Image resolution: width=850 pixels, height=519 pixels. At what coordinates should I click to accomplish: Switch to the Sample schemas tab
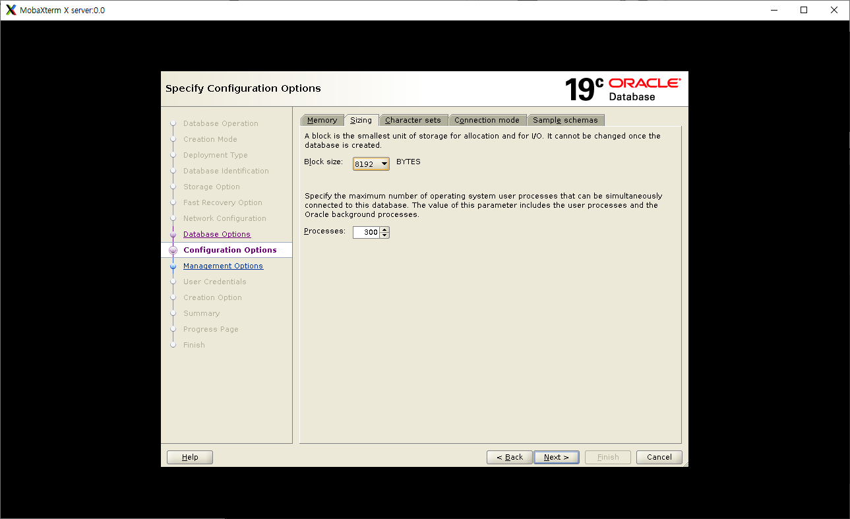point(565,120)
